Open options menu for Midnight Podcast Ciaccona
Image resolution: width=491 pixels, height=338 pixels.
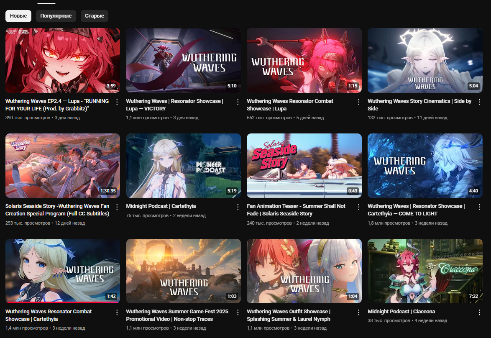click(x=479, y=312)
